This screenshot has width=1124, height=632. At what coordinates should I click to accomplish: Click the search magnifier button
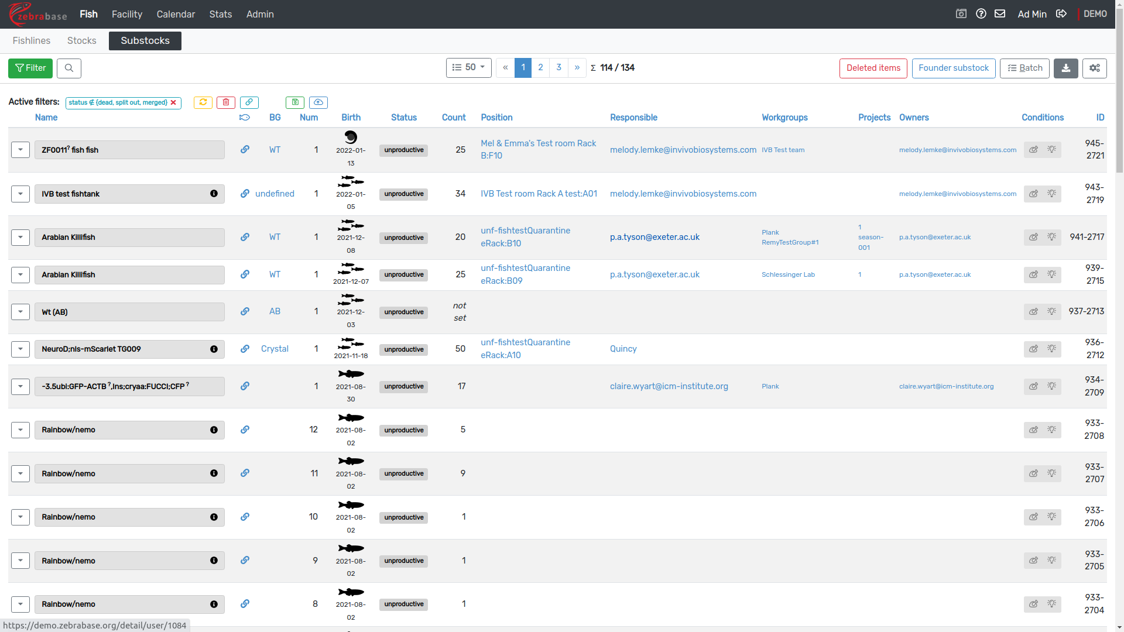(69, 68)
